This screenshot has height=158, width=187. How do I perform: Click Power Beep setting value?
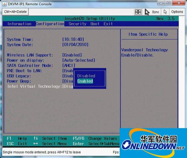tap(68, 81)
